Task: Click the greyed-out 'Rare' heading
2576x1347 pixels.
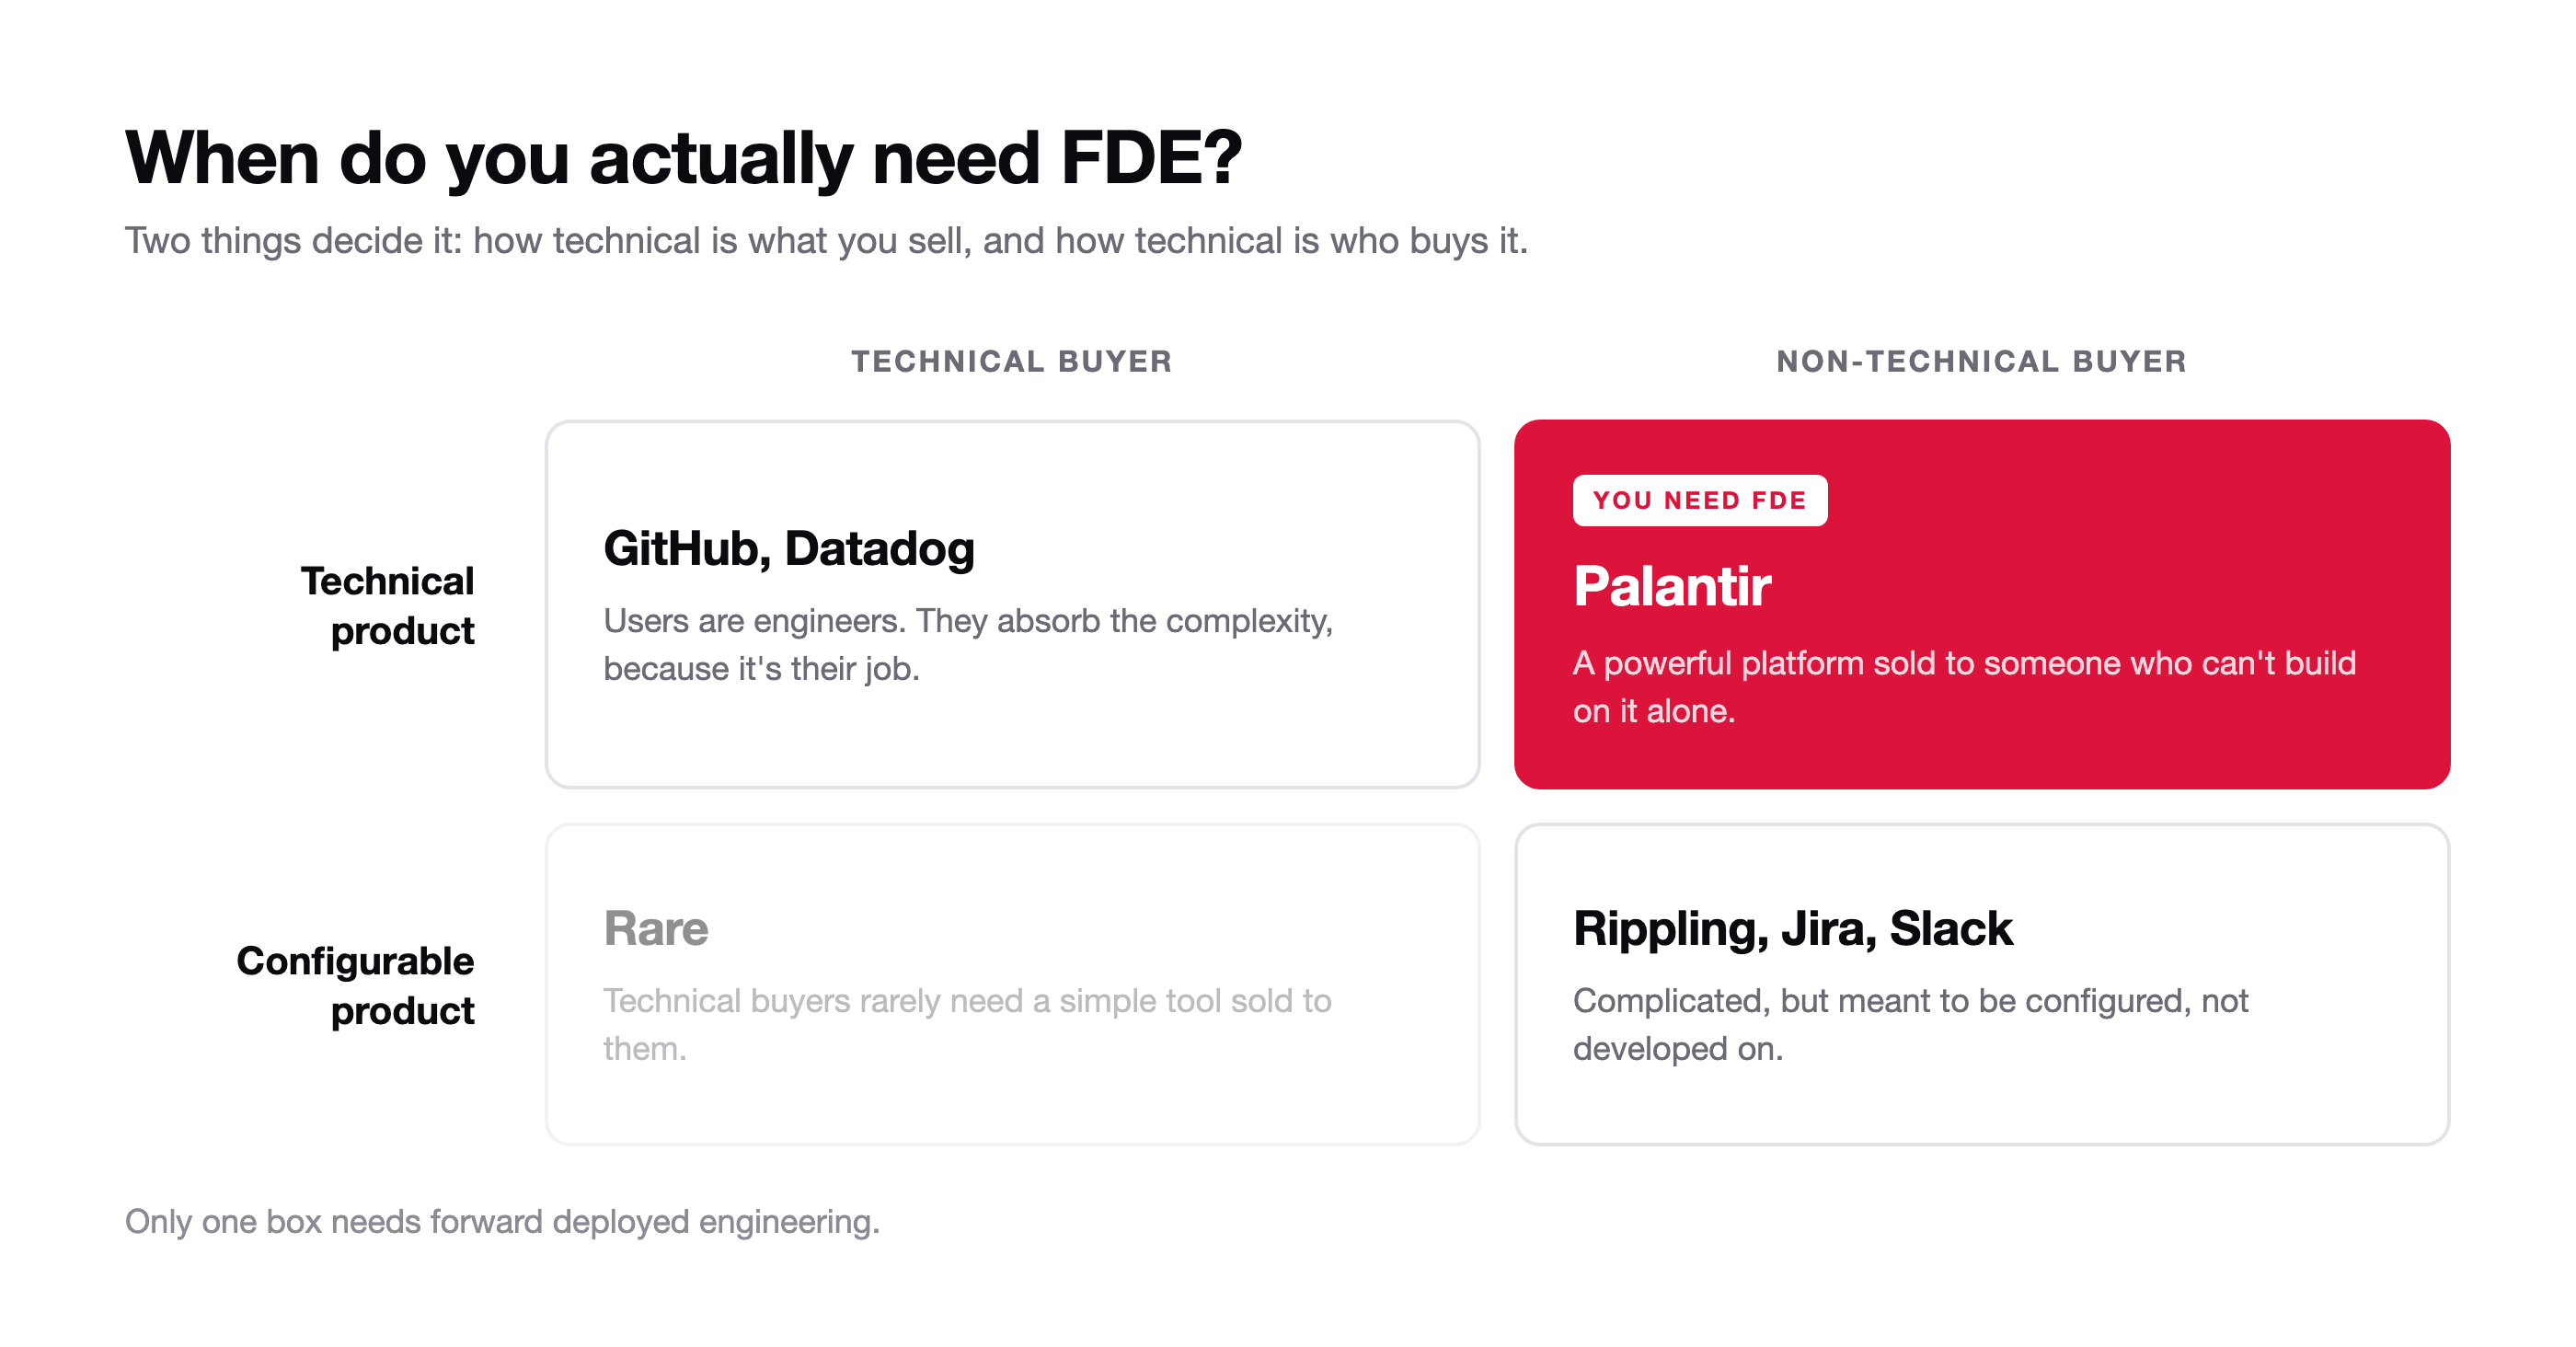Action: pyautogui.click(x=656, y=929)
